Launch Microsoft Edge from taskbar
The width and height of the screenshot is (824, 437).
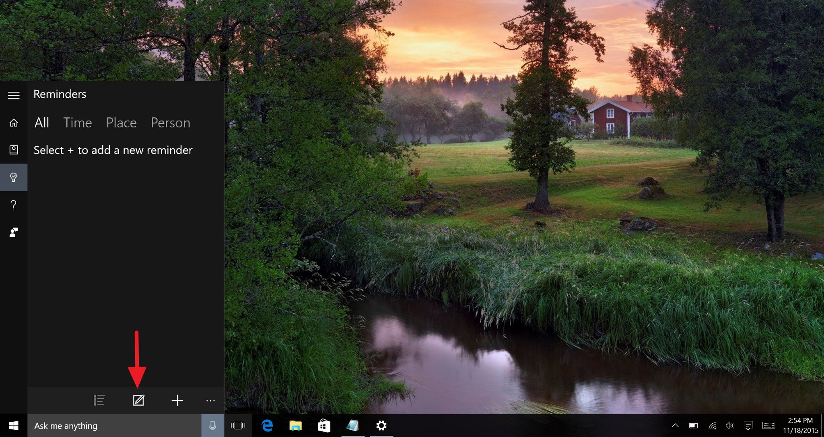pyautogui.click(x=267, y=426)
